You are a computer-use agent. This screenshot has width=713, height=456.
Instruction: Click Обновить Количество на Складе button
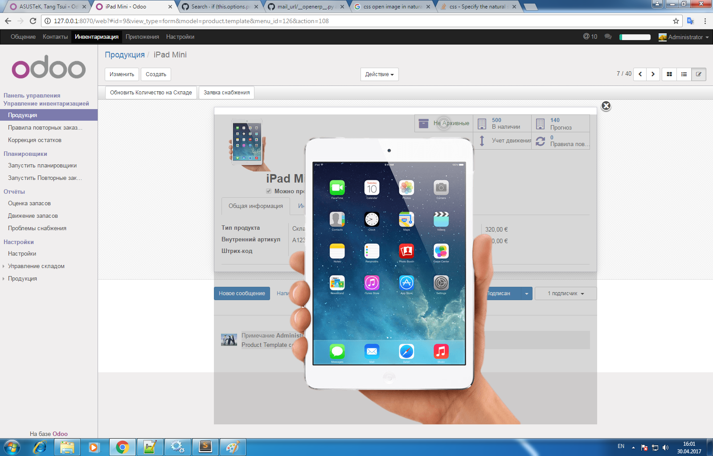151,93
